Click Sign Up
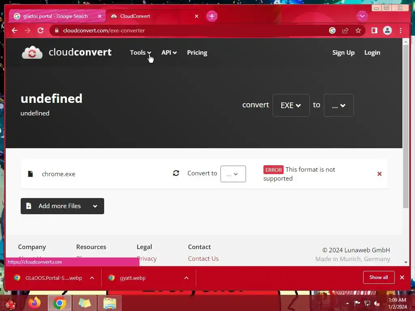Screen dimensions: 415x311 pos(343,53)
